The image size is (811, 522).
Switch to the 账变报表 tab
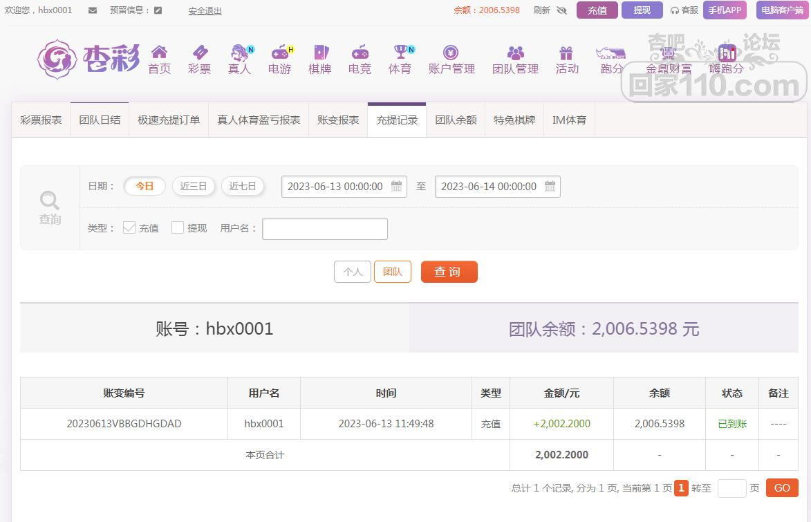click(338, 120)
